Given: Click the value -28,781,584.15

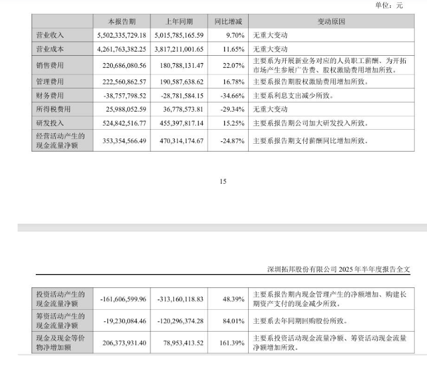Looking at the screenshot, I should click(x=182, y=96).
